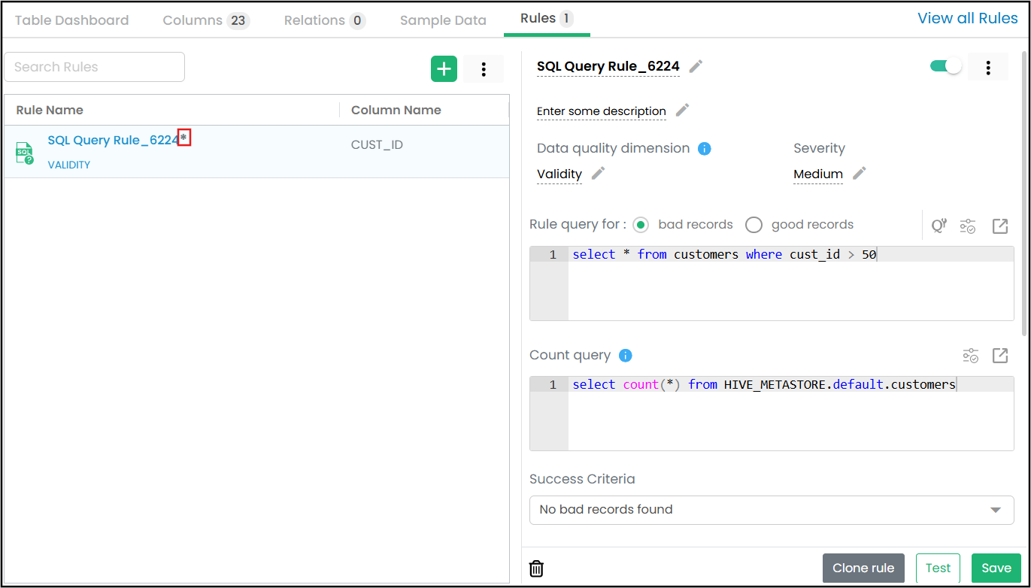Screen dimensions: 1031x588
Task: Click the green add rule plus button
Action: [444, 69]
